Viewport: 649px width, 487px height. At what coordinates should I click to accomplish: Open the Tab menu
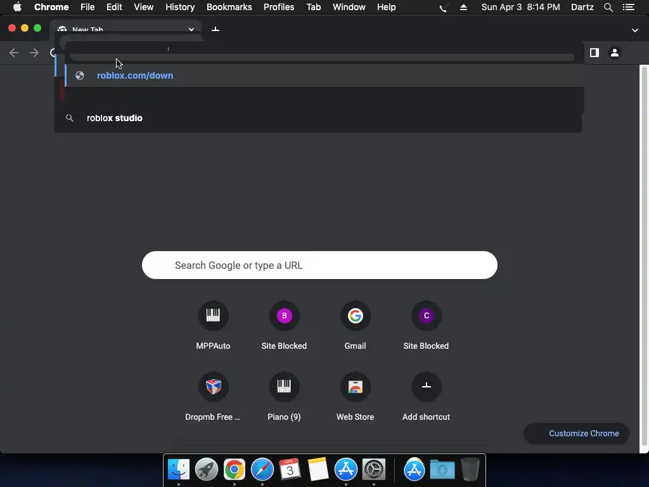(x=313, y=7)
